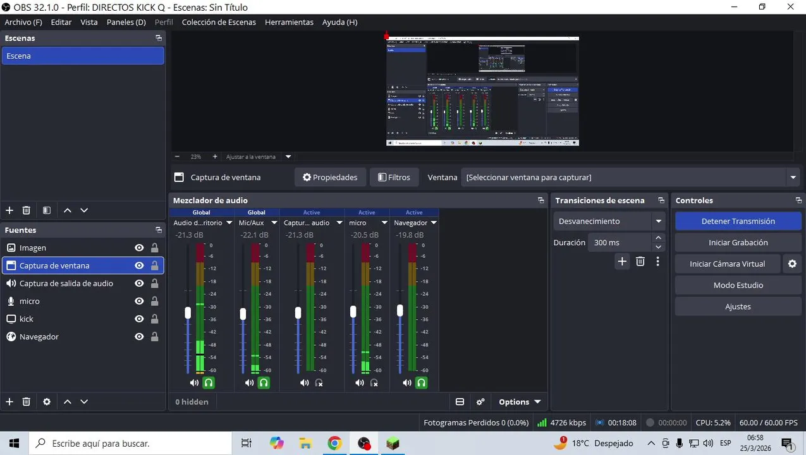The width and height of the screenshot is (806, 455).
Task: Open the Paneles menu
Action: [126, 22]
